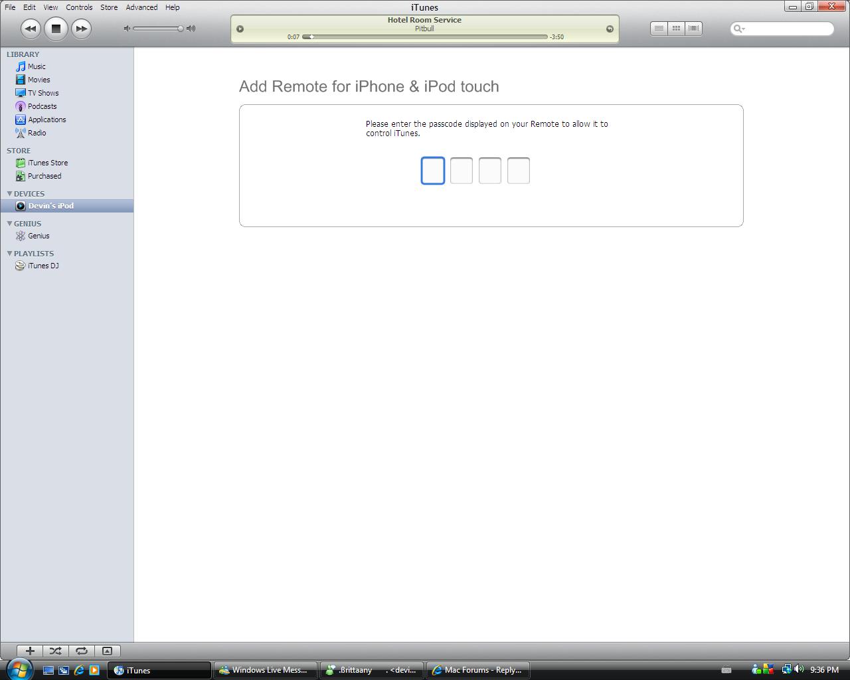Switch to Cover Flow view
This screenshot has height=680, width=850.
pos(693,29)
